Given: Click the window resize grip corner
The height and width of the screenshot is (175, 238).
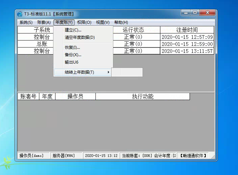Looking at the screenshot, I should tap(213, 157).
